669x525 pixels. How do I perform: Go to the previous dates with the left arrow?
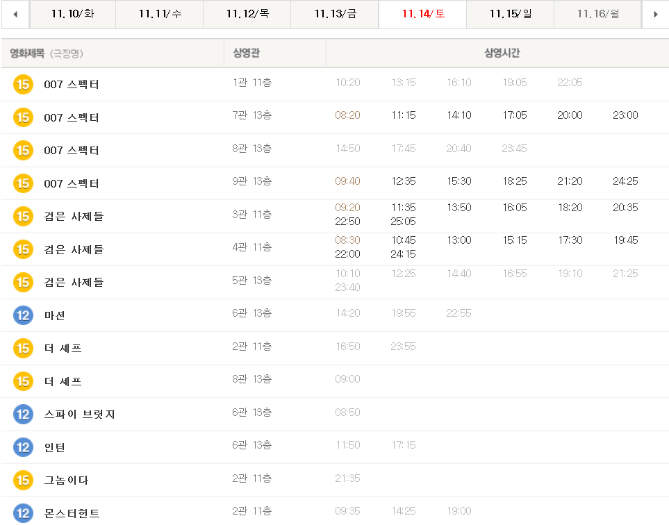coord(15,14)
